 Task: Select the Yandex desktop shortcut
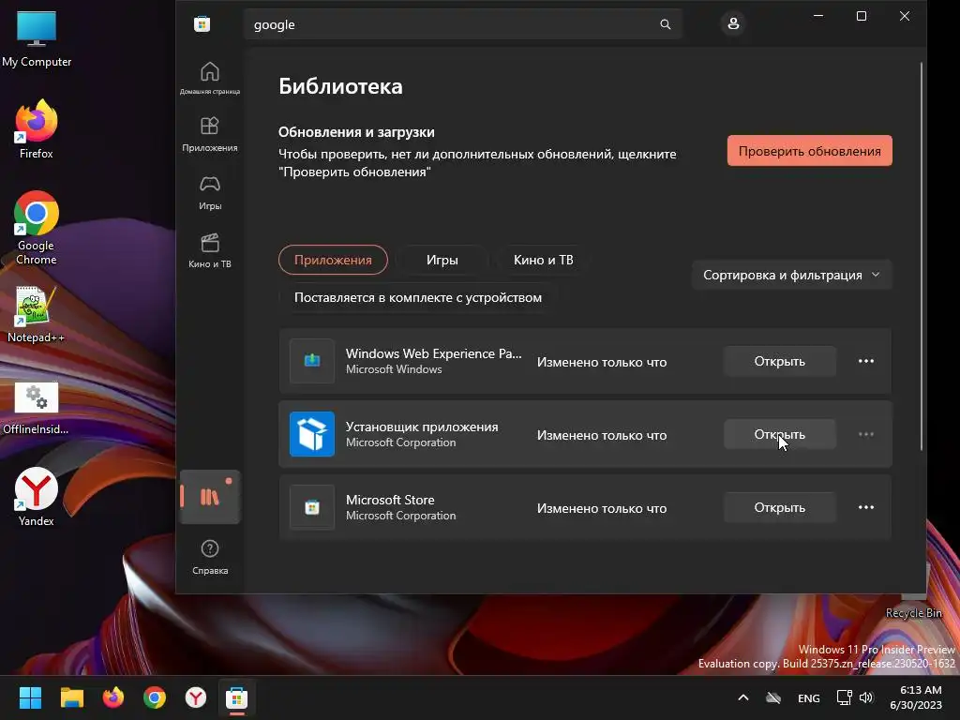click(37, 497)
